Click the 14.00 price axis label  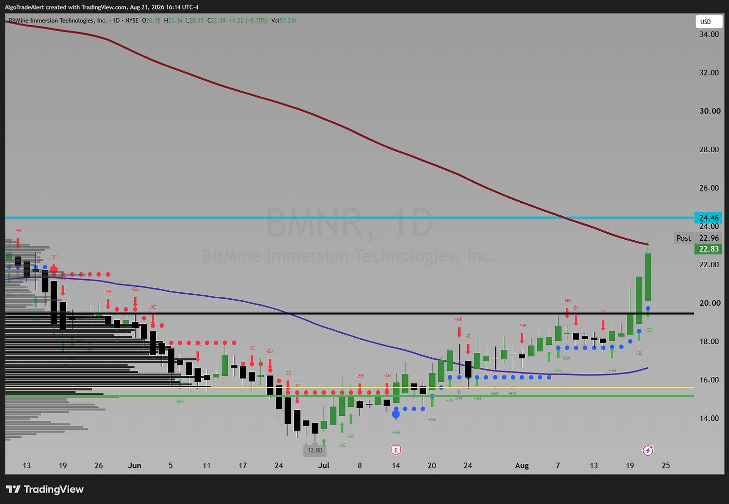click(x=709, y=418)
